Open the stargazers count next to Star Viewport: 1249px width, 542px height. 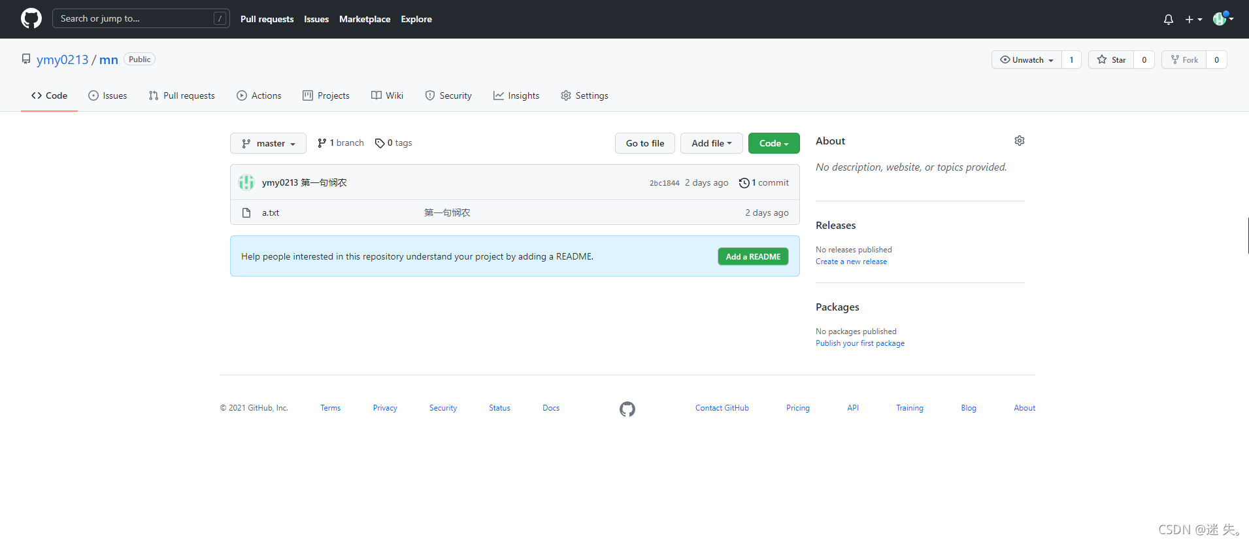click(x=1144, y=59)
